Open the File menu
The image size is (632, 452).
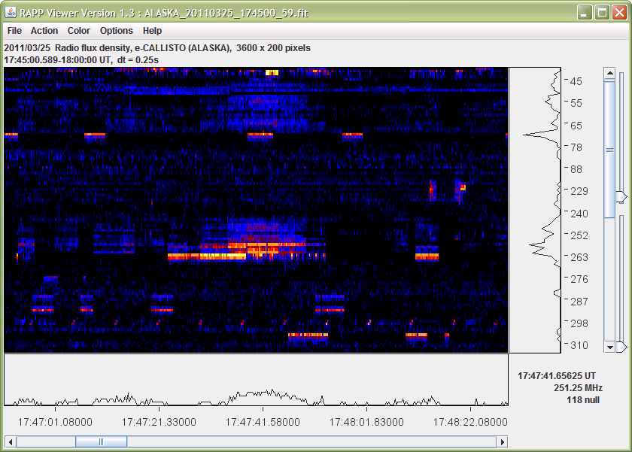(14, 31)
